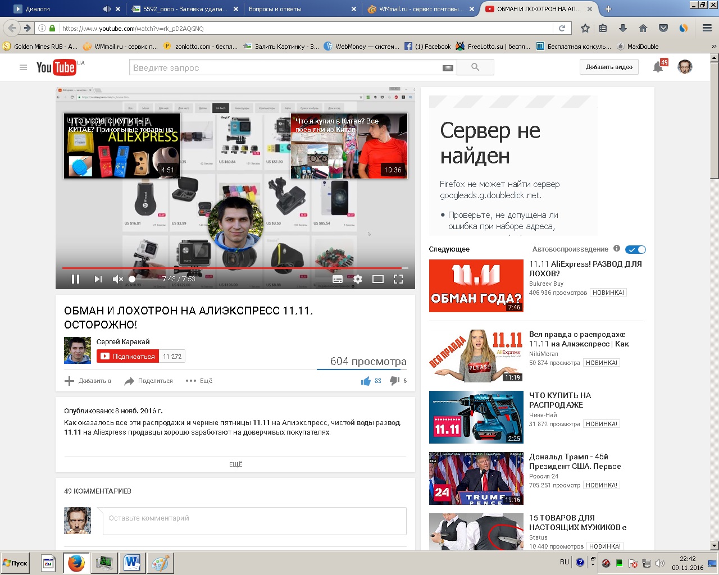Image resolution: width=719 pixels, height=575 pixels.
Task: Seek along the red video progress bar
Action: tap(235, 268)
